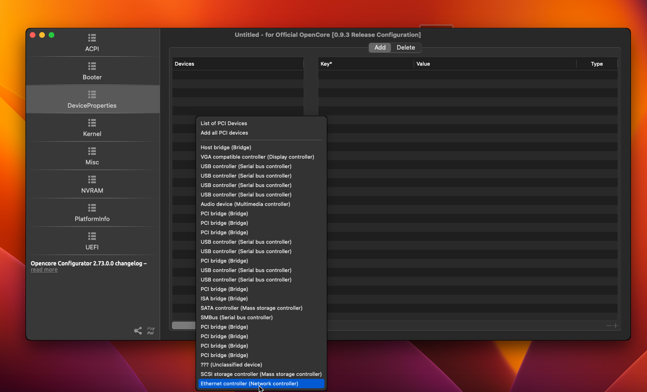
Task: Open the UEFI sidebar section
Action: 92,241
